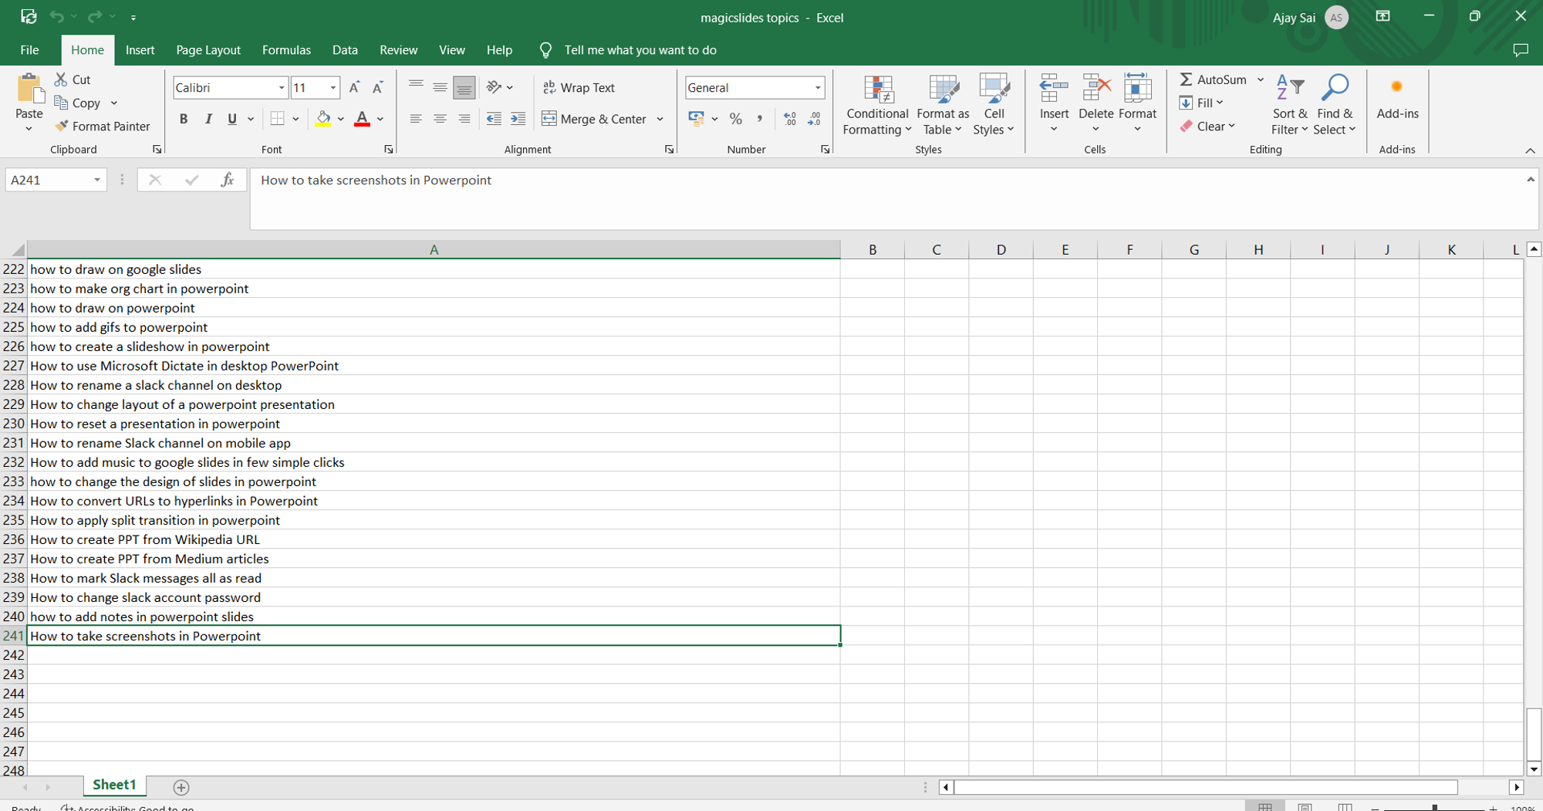Screen dimensions: 1543x811
Task: Switch to the Data tab
Action: pos(345,50)
